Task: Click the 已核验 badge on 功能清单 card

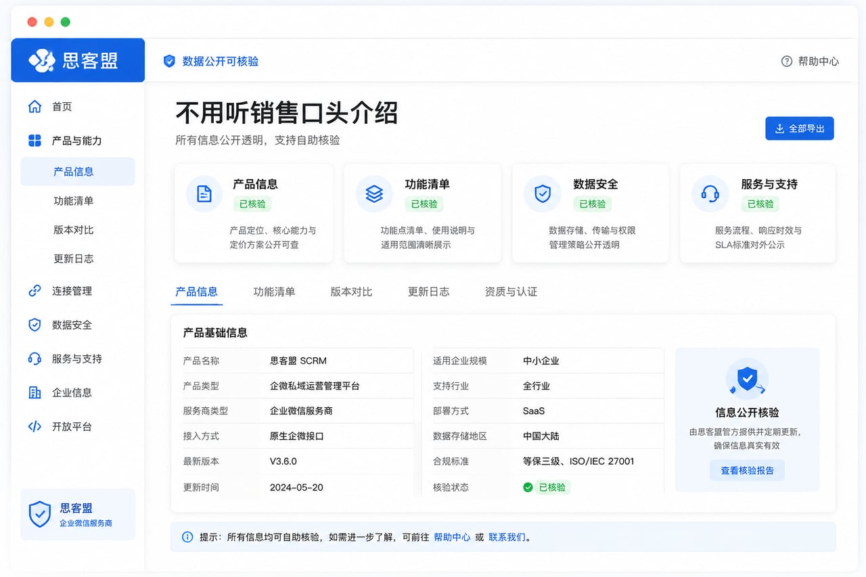Action: pyautogui.click(x=424, y=204)
